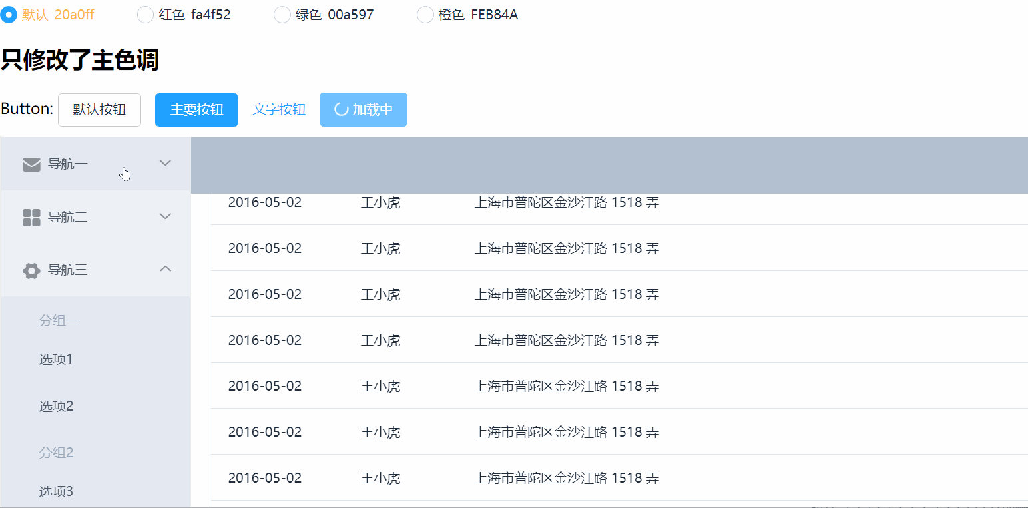Expand 导航二 with its chevron arrow
Screen dimensions: 1028x508
(x=166, y=216)
